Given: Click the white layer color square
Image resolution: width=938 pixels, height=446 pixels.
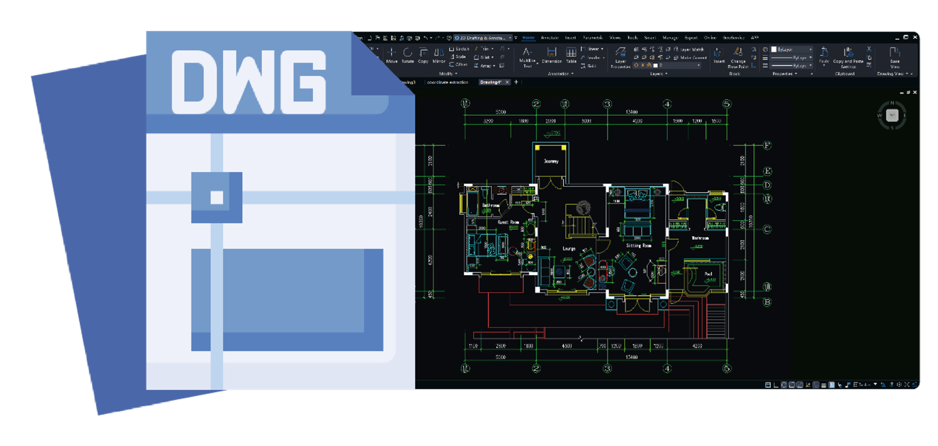Looking at the screenshot, I should click(x=656, y=65).
